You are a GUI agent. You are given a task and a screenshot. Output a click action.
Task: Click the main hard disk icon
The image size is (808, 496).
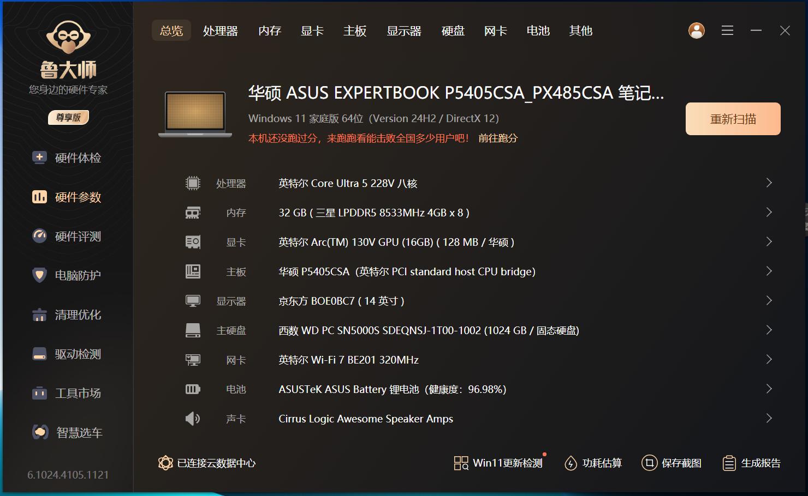(193, 330)
